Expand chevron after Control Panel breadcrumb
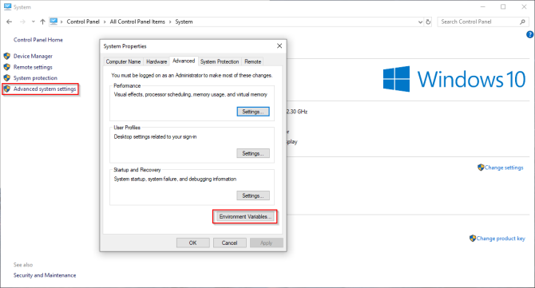Screen dimensions: 535x288 pyautogui.click(x=105, y=22)
